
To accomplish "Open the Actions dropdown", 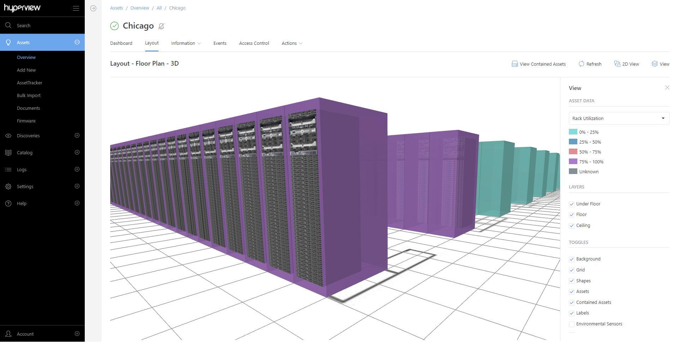I will click(x=291, y=43).
